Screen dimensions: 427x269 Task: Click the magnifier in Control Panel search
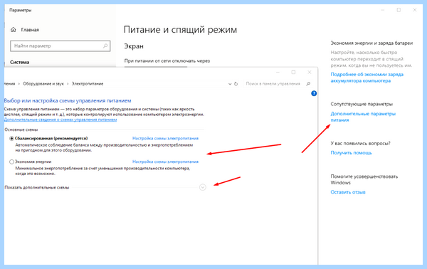click(x=308, y=83)
